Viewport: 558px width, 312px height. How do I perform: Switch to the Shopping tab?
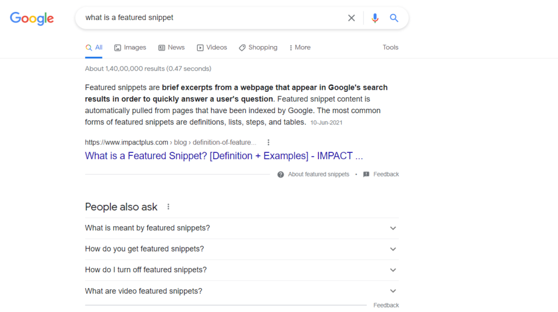258,48
